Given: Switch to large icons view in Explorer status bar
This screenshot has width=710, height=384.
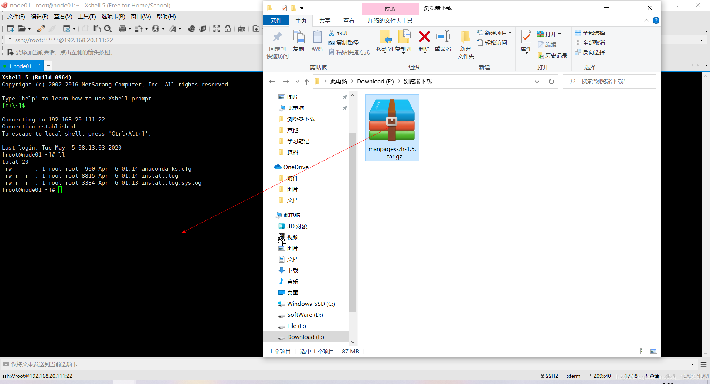Looking at the screenshot, I should (x=654, y=351).
